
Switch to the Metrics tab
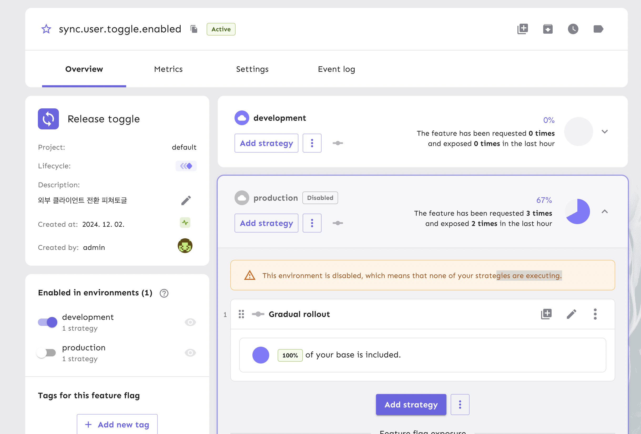tap(168, 69)
